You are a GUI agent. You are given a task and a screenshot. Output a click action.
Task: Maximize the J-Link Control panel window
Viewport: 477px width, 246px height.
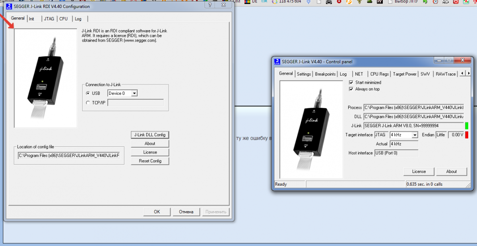click(449, 60)
